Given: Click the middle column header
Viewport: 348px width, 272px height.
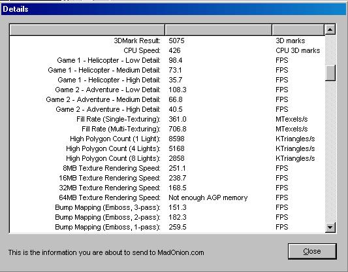Looking at the screenshot, I should 218,30.
